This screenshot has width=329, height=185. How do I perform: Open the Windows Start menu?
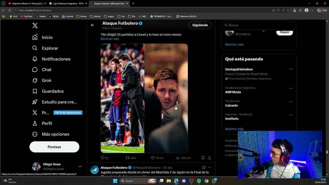(115, 181)
